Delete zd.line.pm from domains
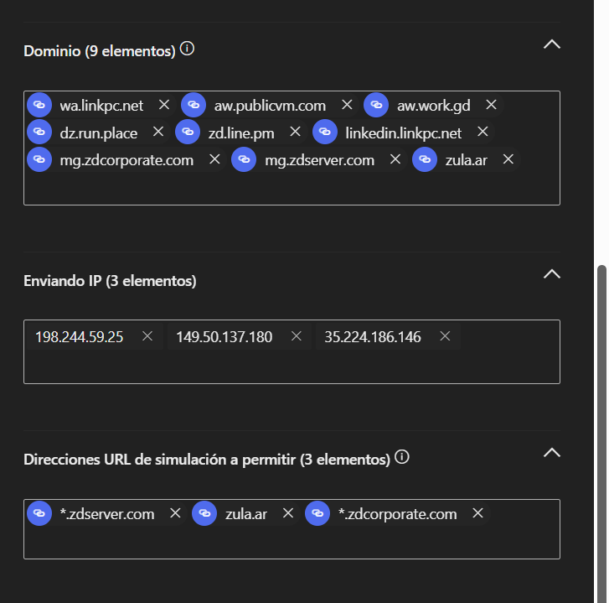 point(295,132)
